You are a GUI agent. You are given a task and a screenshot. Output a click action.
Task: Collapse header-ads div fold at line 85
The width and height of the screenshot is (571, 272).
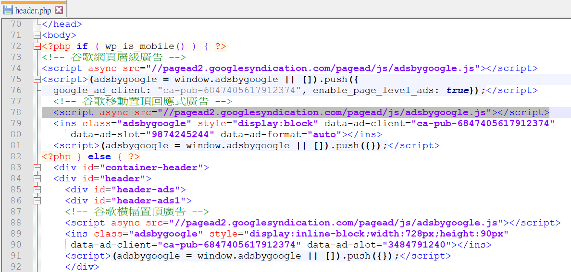pos(37,189)
